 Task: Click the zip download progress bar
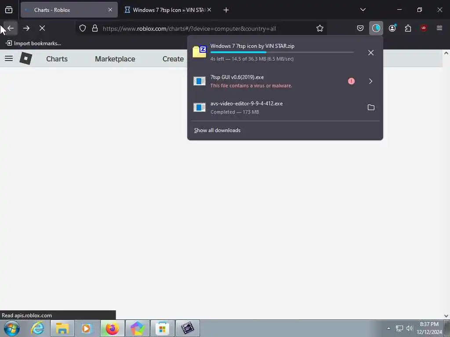pyautogui.click(x=282, y=53)
